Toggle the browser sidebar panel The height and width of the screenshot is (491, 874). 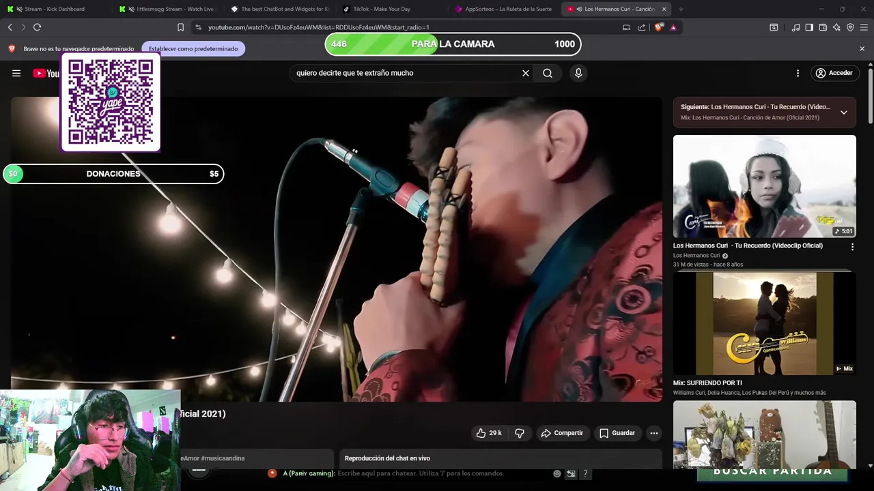pos(809,27)
